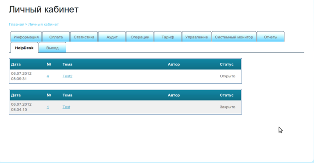This screenshot has height=163, width=314.
Task: Click the Статус header in the closed-tickets table
Action: (x=227, y=95)
